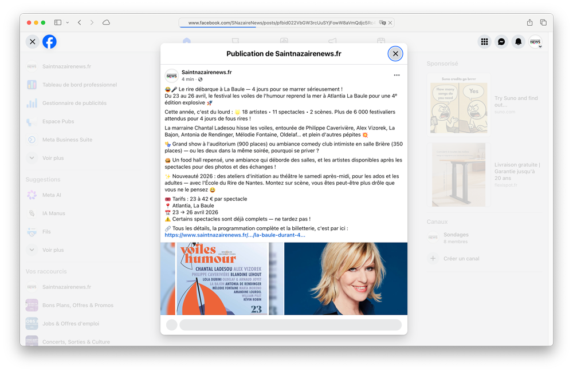Open the account profile menu

pyautogui.click(x=535, y=42)
